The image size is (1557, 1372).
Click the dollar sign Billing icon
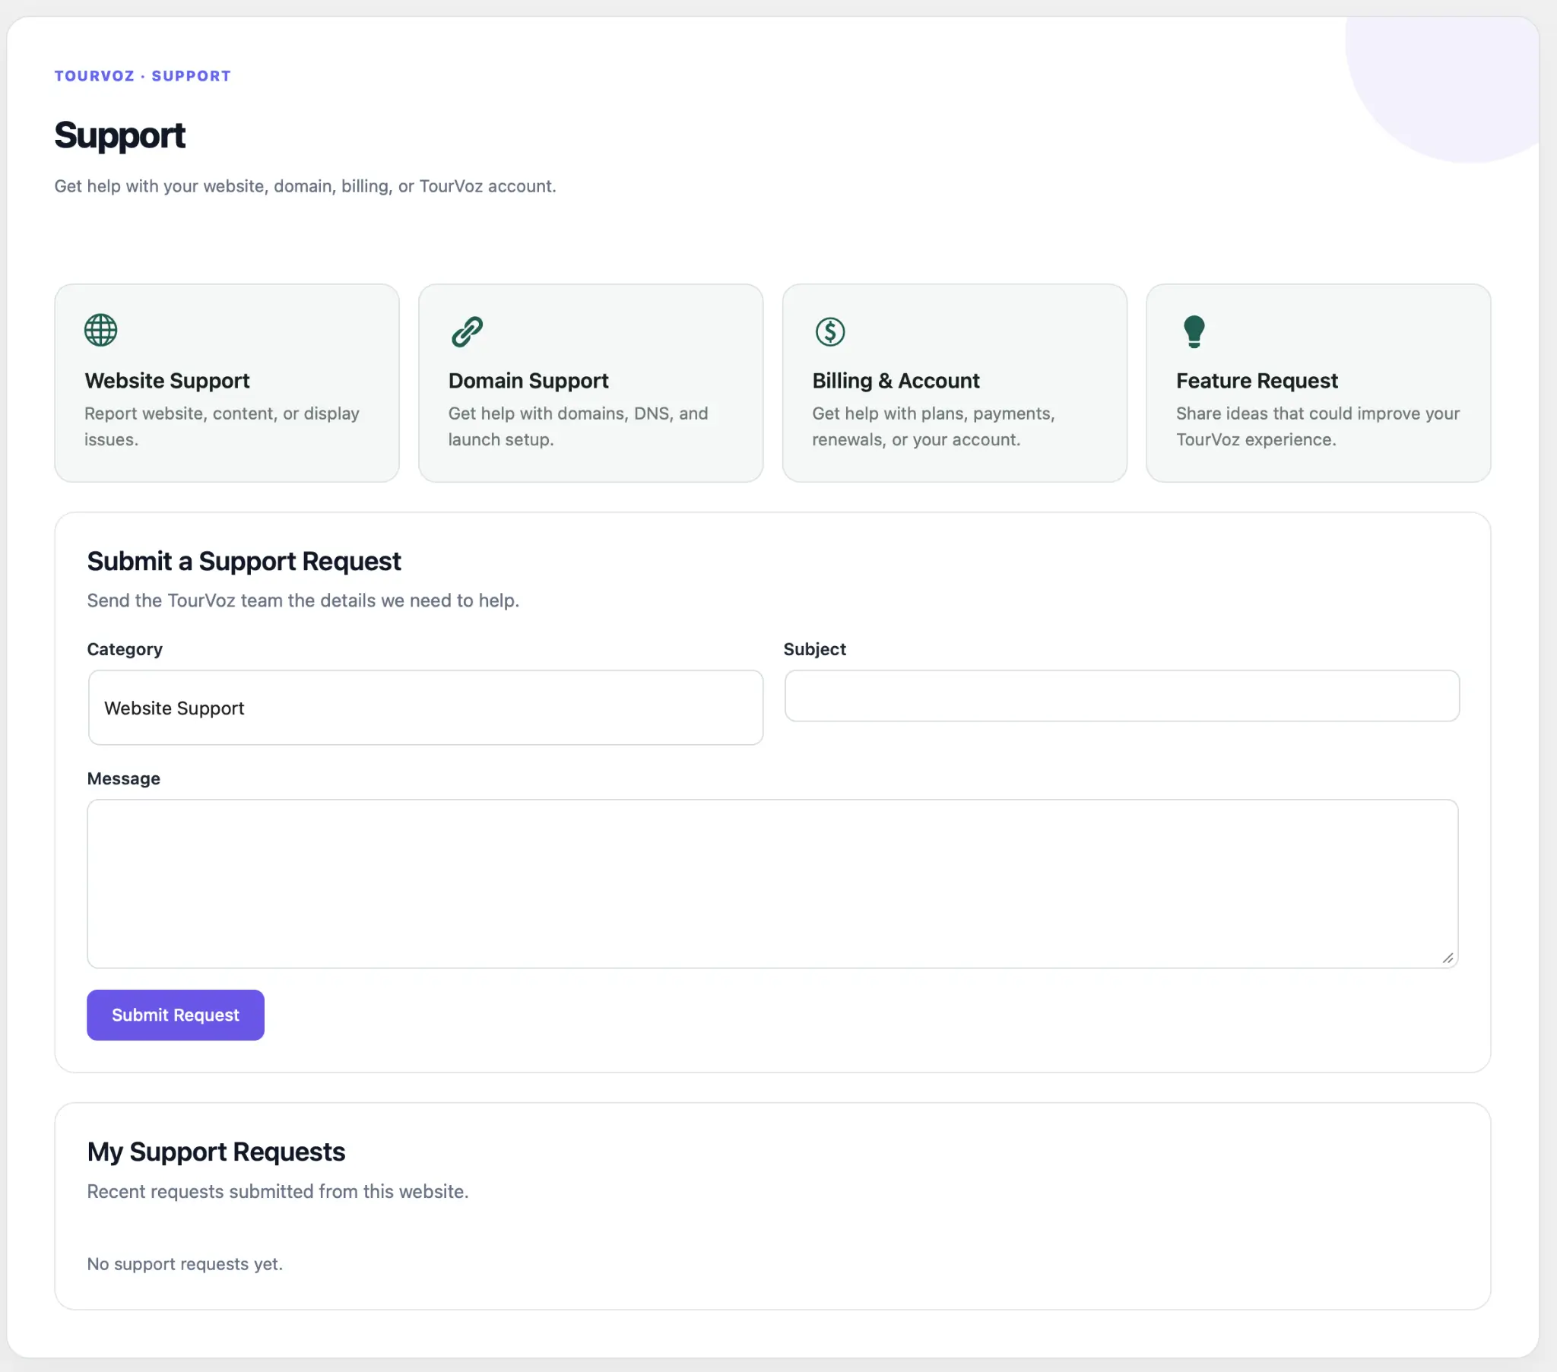click(829, 331)
